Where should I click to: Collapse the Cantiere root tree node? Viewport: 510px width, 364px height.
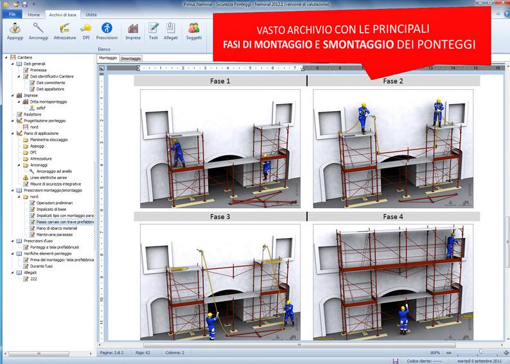click(7, 57)
